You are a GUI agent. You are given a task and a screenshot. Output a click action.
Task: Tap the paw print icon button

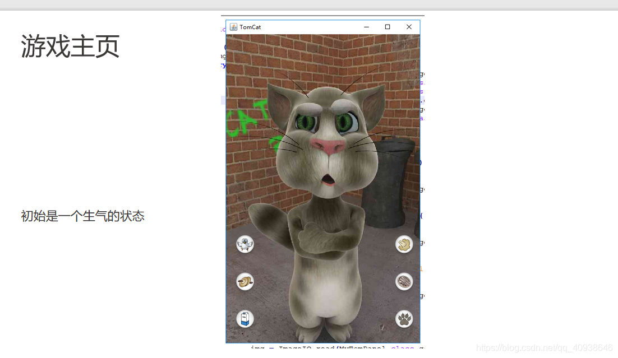(404, 319)
